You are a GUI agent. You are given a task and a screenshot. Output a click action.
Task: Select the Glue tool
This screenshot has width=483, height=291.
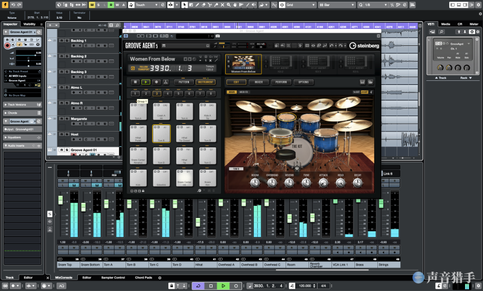tap(216, 5)
